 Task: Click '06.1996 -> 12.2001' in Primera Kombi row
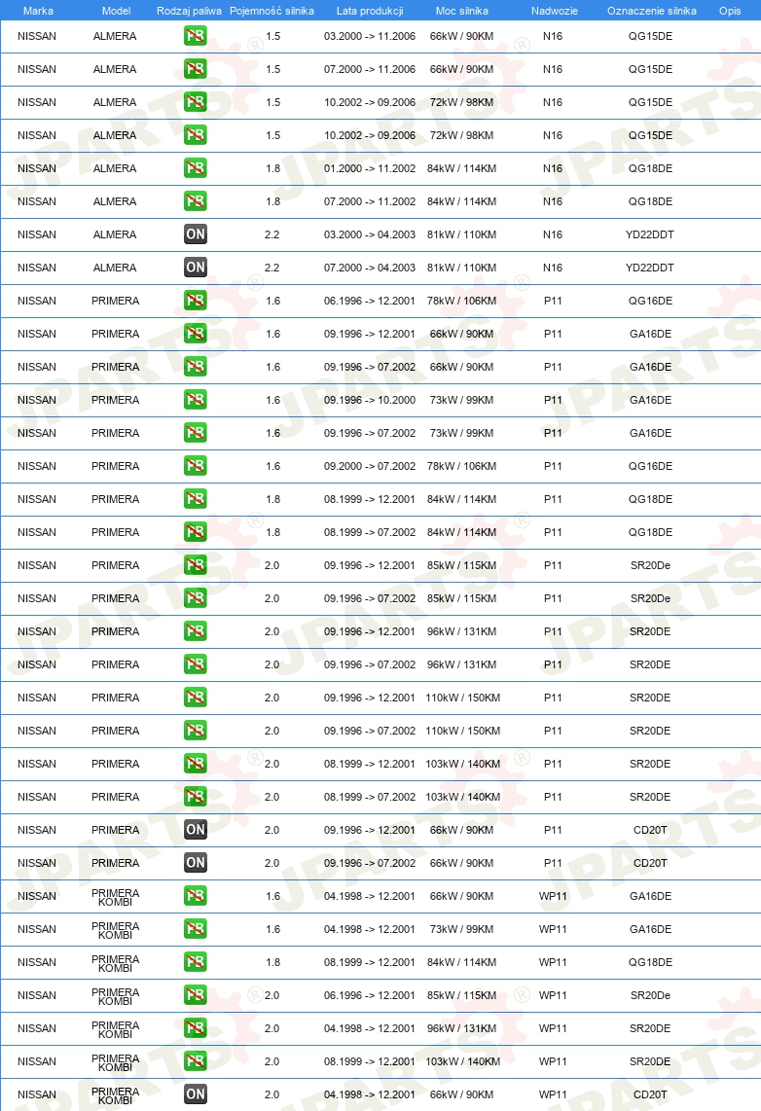tap(370, 995)
